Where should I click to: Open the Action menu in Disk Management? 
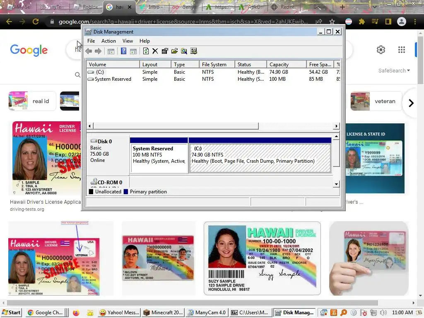[x=108, y=41]
